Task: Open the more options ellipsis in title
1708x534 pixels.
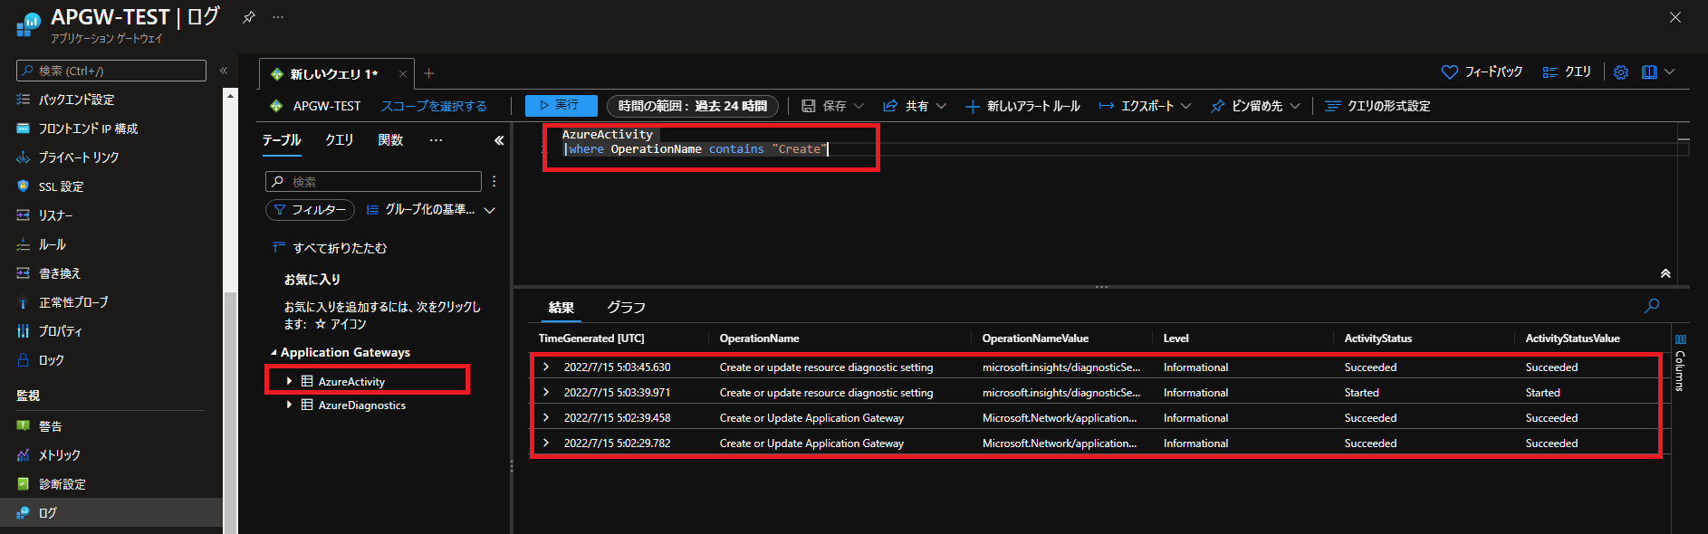Action: click(278, 17)
